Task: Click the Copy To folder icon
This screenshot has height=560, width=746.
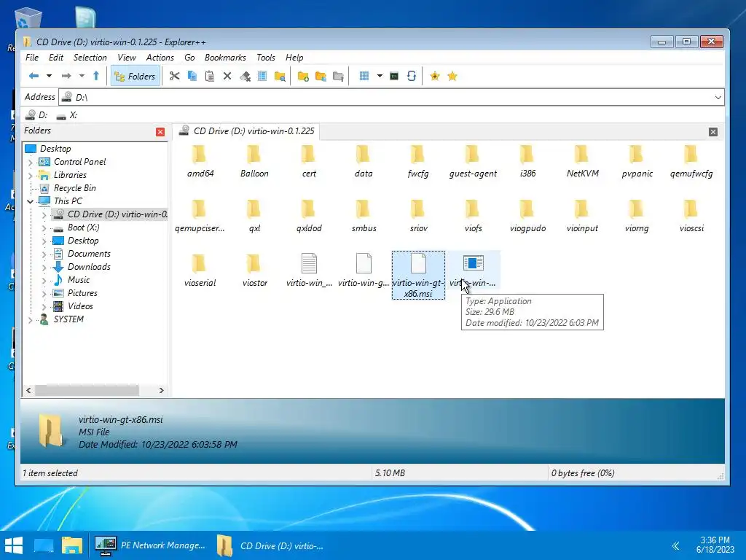Action: point(321,76)
